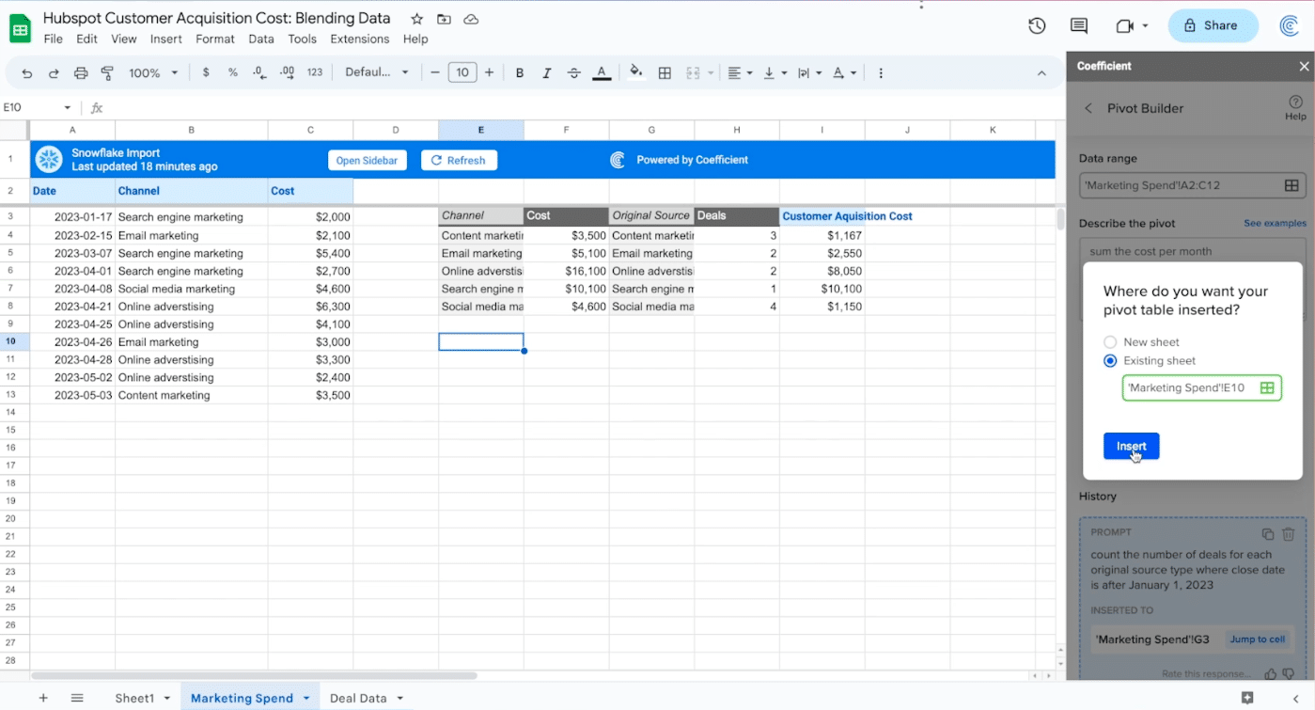The height and width of the screenshot is (710, 1315).
Task: Open the Format menu
Action: 215,39
